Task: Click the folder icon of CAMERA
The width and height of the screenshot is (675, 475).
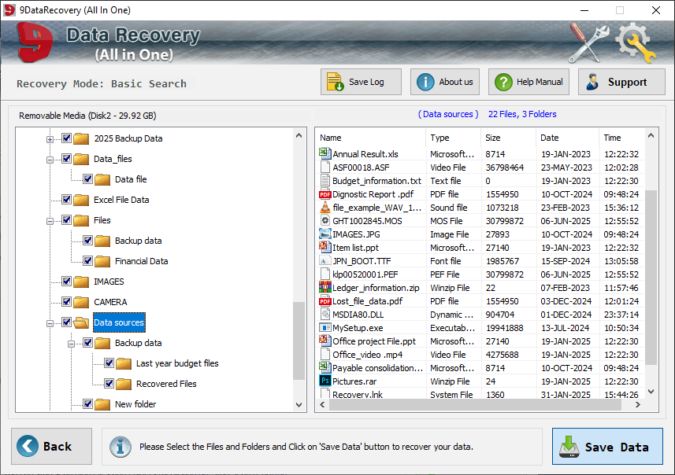Action: [81, 302]
